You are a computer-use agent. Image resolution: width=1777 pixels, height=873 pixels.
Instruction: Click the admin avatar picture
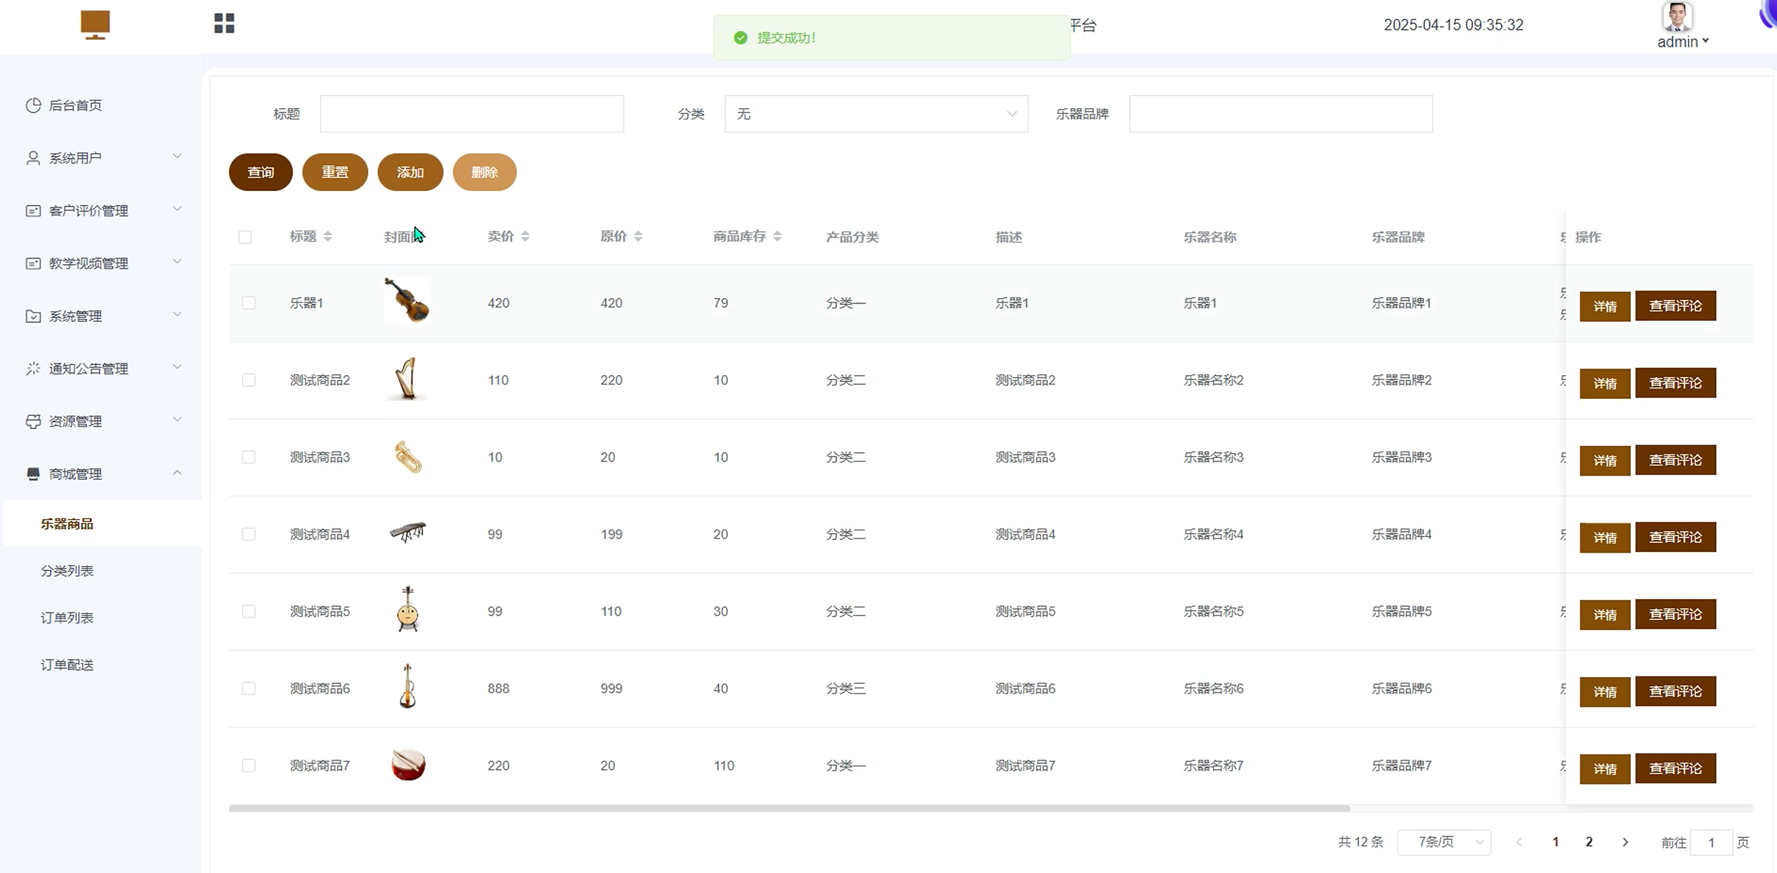[1677, 17]
